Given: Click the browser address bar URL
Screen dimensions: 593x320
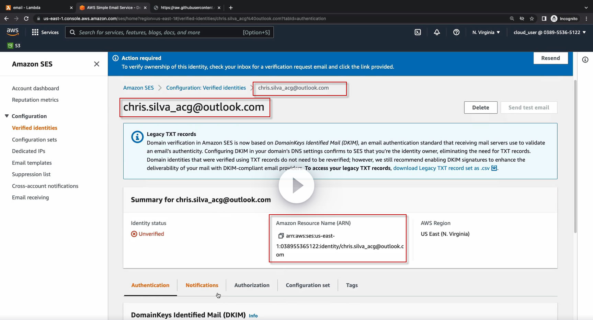Looking at the screenshot, I should point(185,19).
